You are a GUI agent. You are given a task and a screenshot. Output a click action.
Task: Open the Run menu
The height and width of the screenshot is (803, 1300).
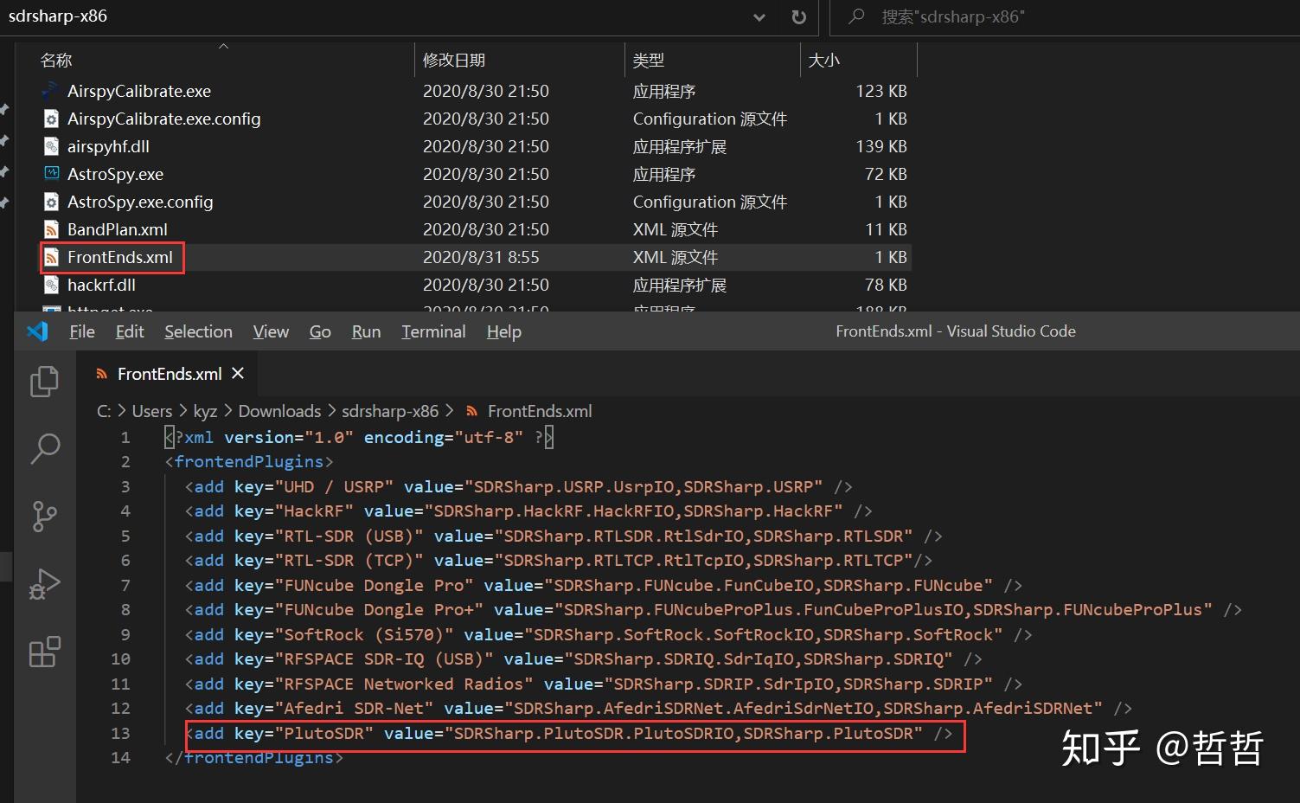point(366,331)
